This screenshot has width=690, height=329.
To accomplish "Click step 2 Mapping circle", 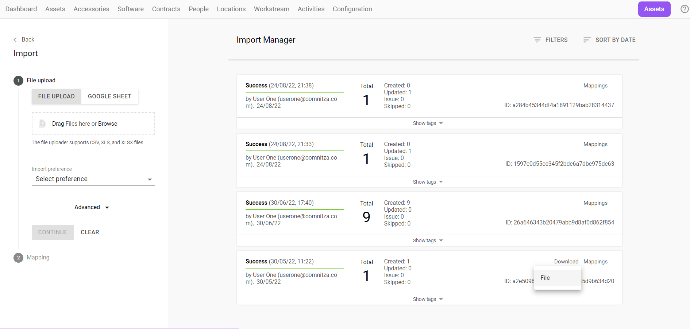I will (18, 258).
